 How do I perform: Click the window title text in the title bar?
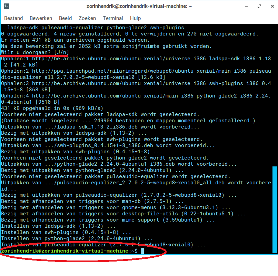(139, 7)
